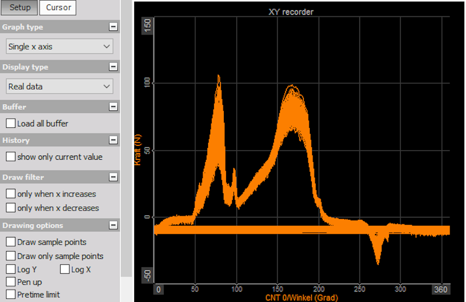Screen dimensions: 466x302
Task: Click the XY recorder title
Action: point(291,12)
